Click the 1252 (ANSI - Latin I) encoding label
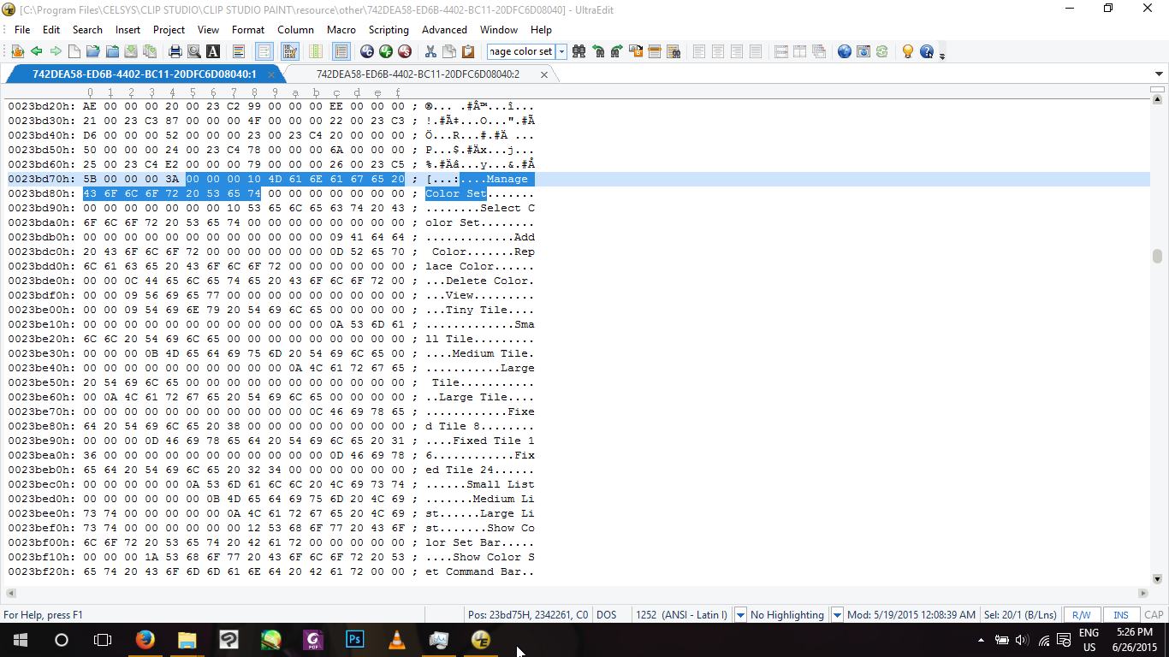The width and height of the screenshot is (1169, 657). pyautogui.click(x=682, y=614)
